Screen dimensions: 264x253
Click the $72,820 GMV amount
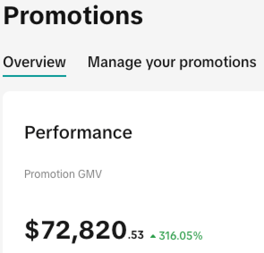pos(84,230)
